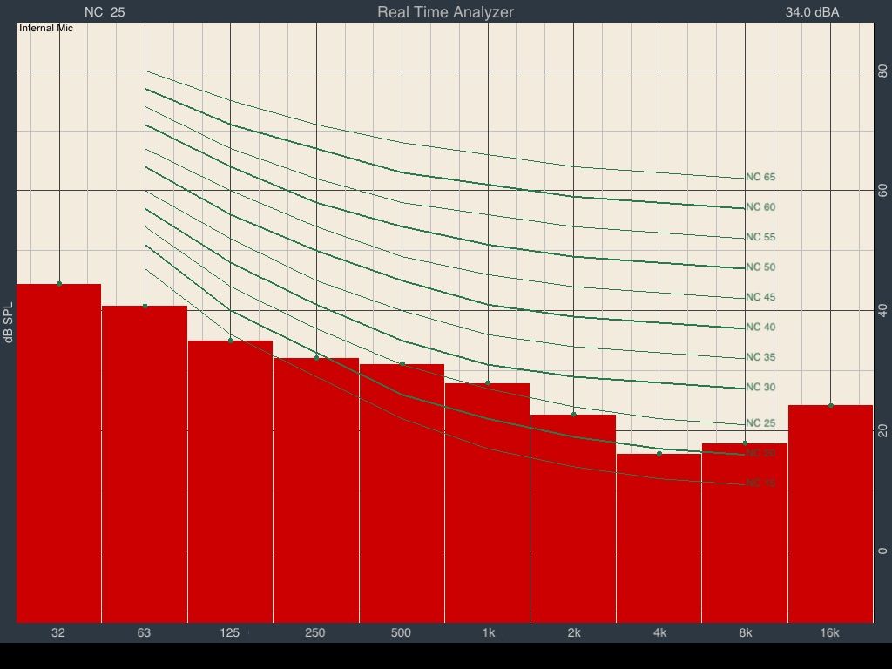
Task: Click the NC 40 curve label
Action: pos(760,328)
